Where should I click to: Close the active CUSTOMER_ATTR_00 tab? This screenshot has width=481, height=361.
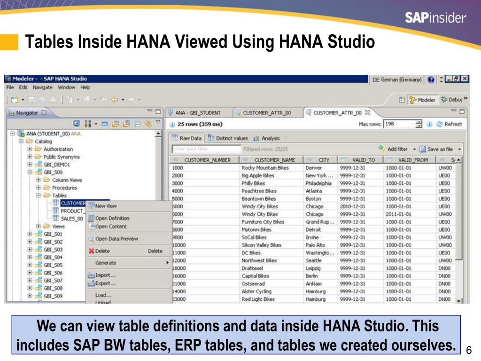(367, 112)
